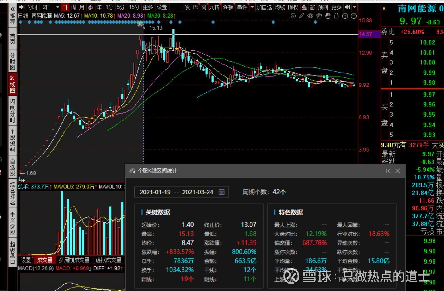
Task: Toggle the eye visibility icon on chart
Action: (310, 16)
